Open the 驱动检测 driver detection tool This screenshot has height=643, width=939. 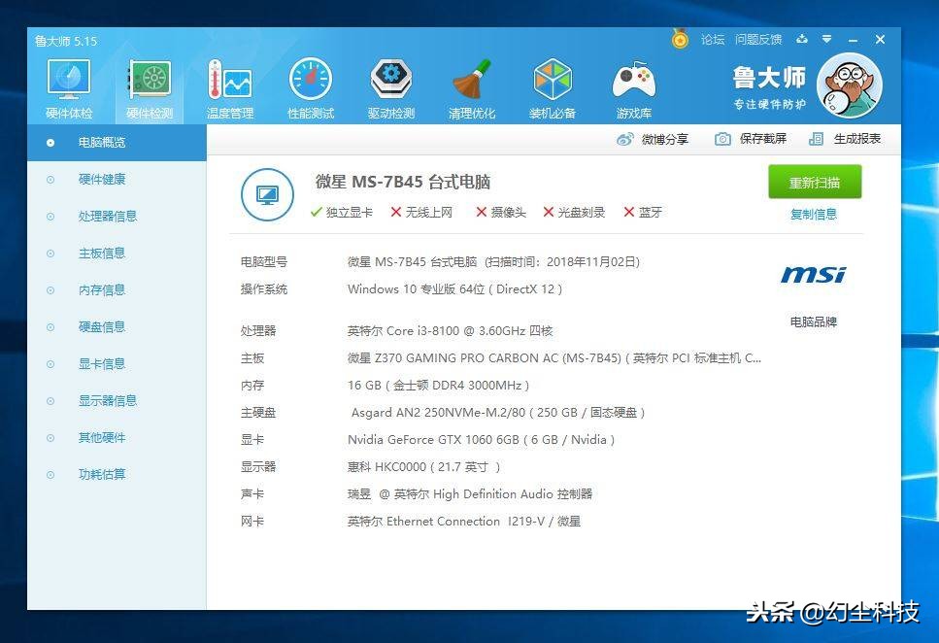click(390, 86)
